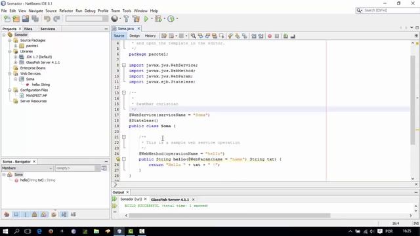
Task: Toggle the History view button in editor
Action: pos(150,36)
